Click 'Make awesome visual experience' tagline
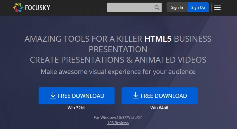237x129 pixels. click(118, 72)
